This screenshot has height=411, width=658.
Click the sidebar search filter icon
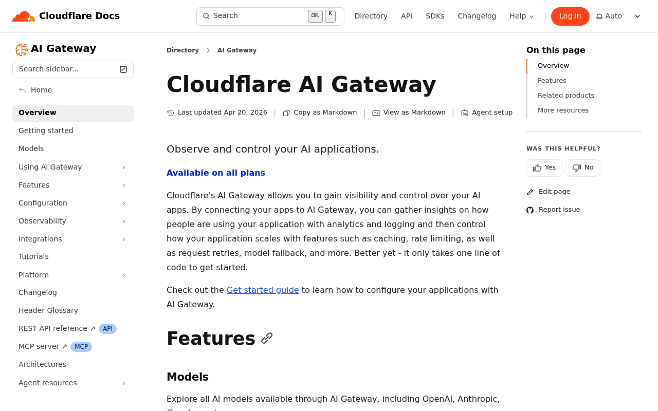123,69
